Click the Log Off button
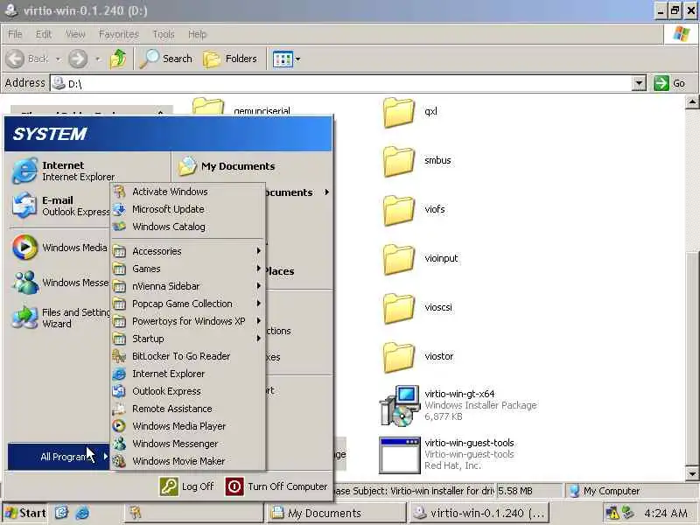700x525 pixels. (x=186, y=486)
